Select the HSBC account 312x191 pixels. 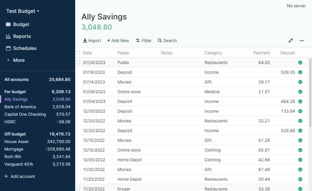[x=37, y=122]
